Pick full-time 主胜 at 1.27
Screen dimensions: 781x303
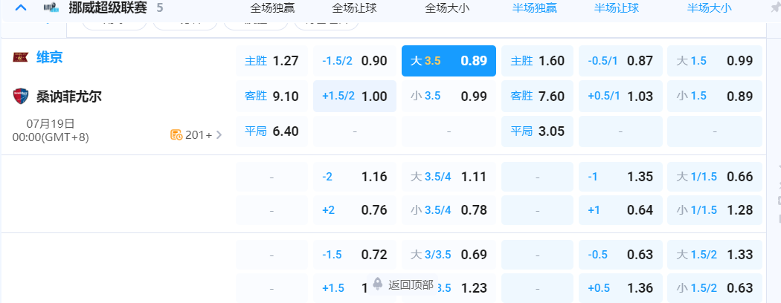tap(272, 61)
